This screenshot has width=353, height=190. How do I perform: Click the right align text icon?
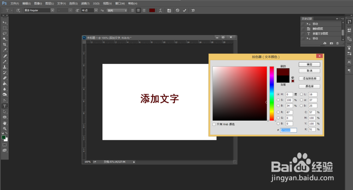coord(144,10)
